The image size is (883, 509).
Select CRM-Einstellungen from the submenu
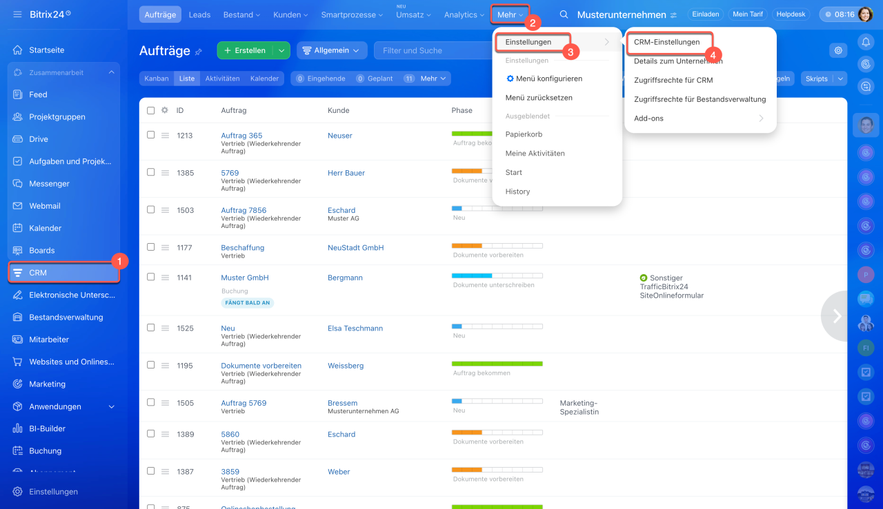(x=666, y=42)
